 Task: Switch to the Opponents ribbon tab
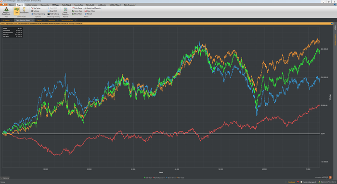coord(44,5)
